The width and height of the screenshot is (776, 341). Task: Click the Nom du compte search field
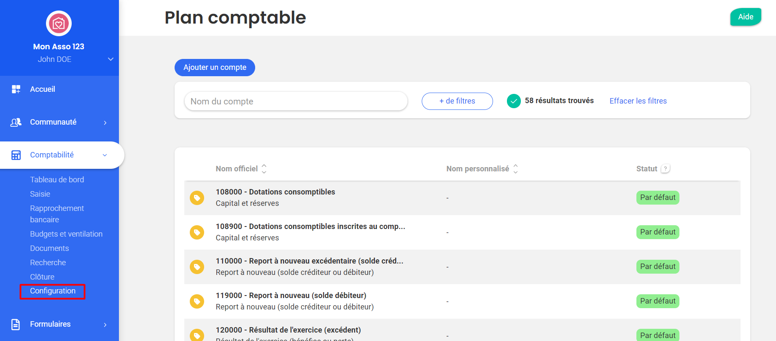pos(296,101)
